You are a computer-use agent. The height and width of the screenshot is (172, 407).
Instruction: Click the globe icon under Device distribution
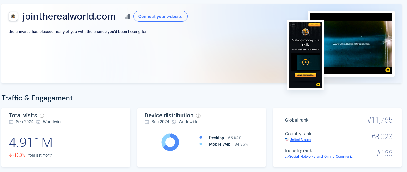(x=174, y=122)
